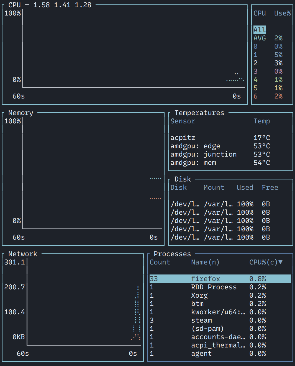Click the Use% column header
Image resolution: width=295 pixels, height=366 pixels.
pos(283,13)
